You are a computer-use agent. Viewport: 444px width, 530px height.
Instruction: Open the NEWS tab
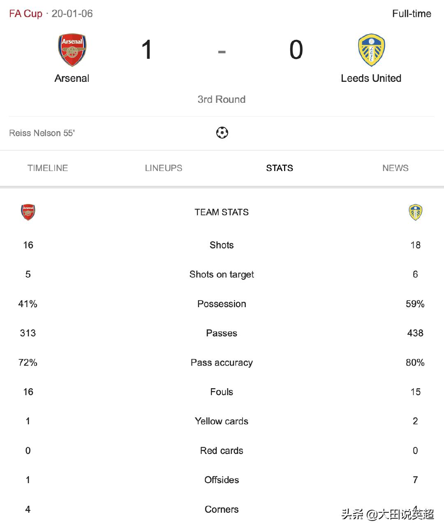point(395,168)
